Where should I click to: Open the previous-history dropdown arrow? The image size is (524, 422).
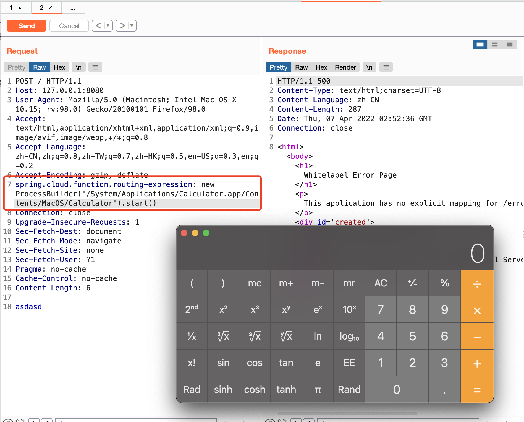[108, 26]
